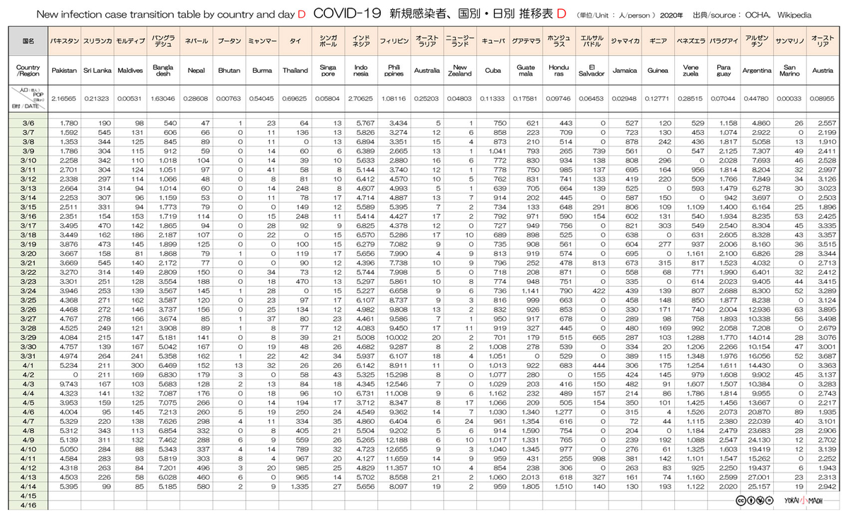This screenshot has height=515, width=848.
Task: Click the New Zealand column header
Action: coord(460,71)
